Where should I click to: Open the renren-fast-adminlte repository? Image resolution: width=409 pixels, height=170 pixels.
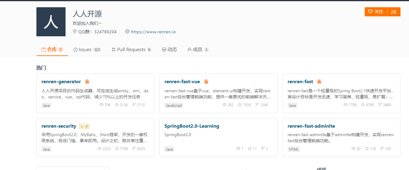point(311,126)
